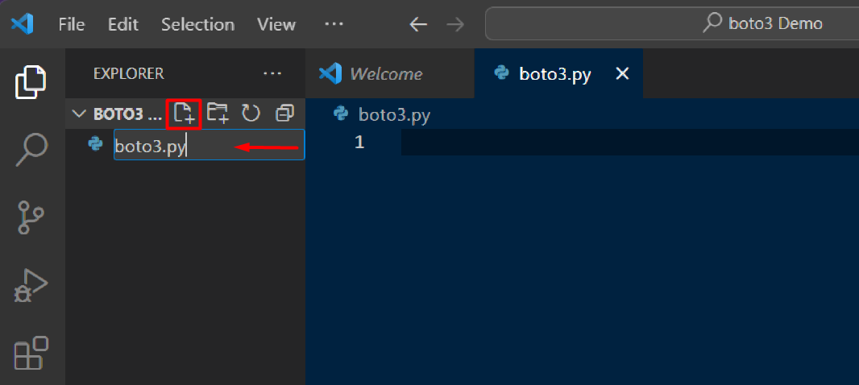
Task: Place cursor in editor line 1
Action: point(630,143)
